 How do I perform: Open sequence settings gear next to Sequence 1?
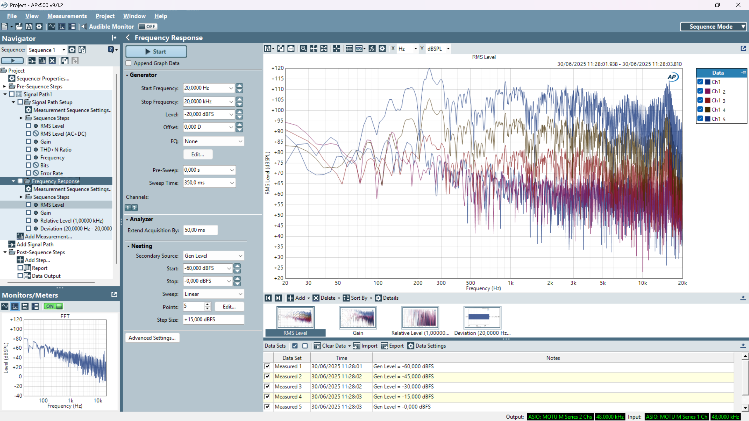click(x=72, y=50)
